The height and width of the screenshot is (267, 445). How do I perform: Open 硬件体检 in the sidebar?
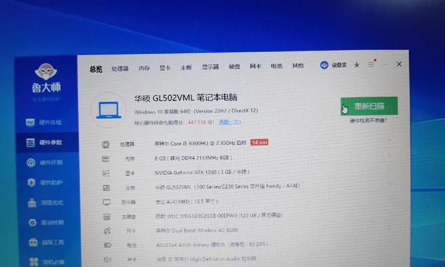pos(43,122)
